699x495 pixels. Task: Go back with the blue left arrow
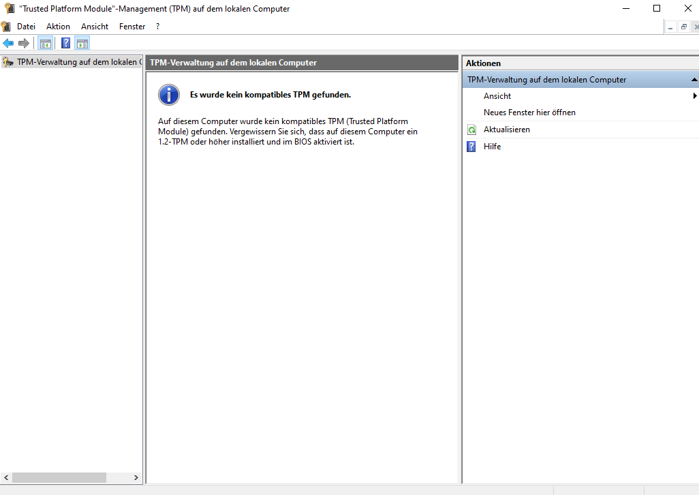[8, 43]
